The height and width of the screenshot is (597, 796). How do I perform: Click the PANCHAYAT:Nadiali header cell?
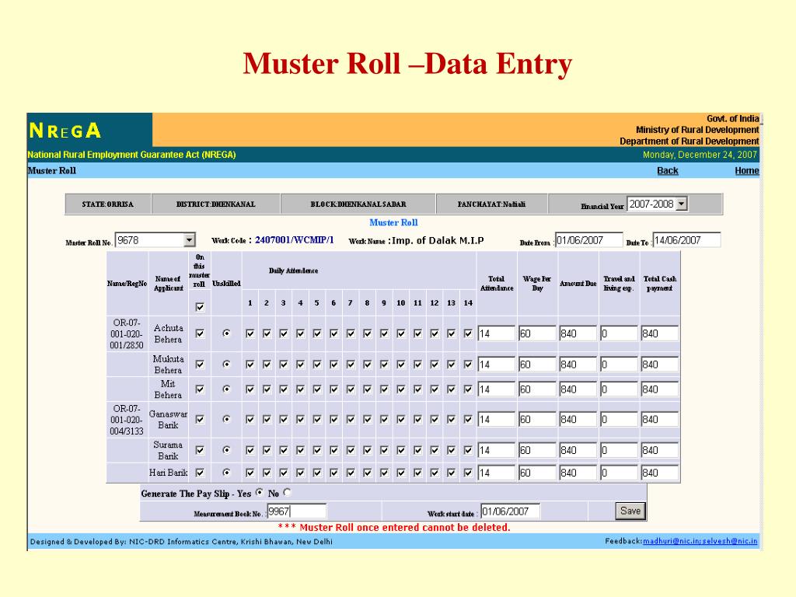[491, 204]
